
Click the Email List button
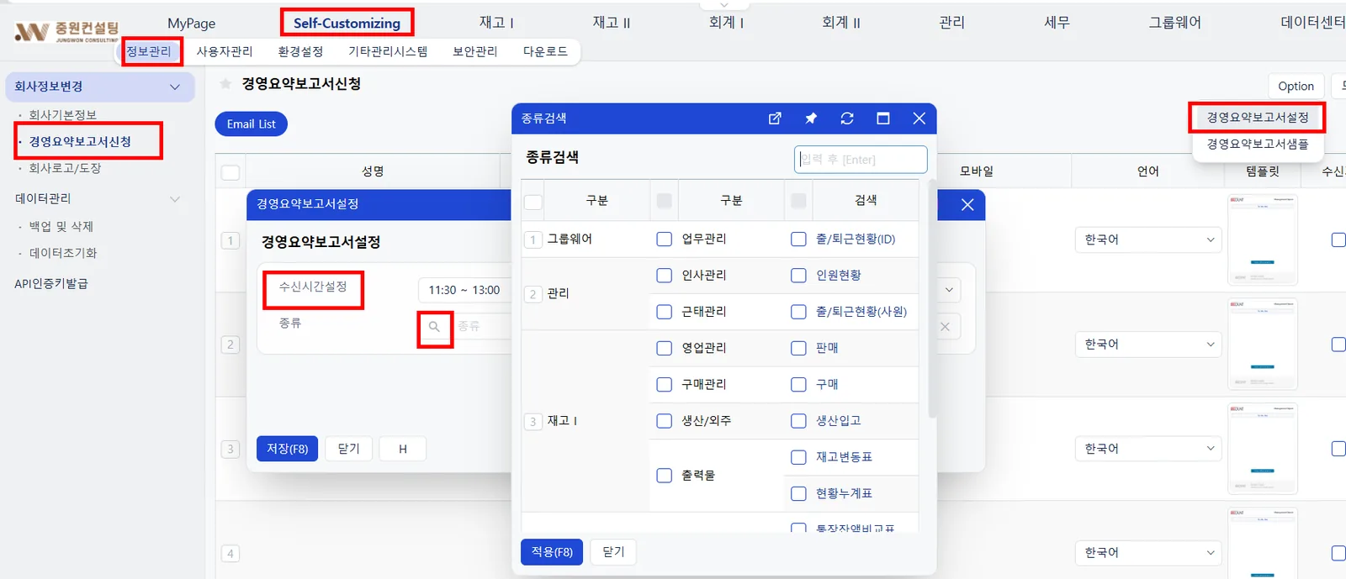tap(251, 124)
